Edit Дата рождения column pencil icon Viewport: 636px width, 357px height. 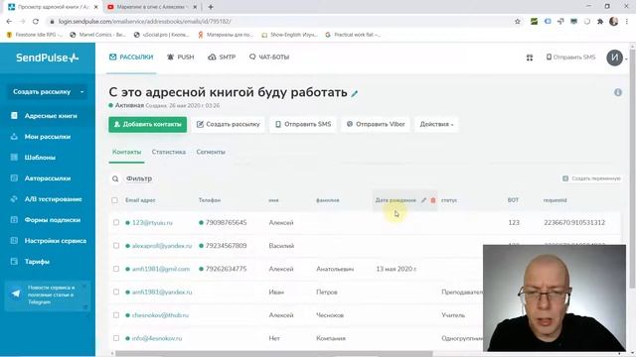pos(424,200)
